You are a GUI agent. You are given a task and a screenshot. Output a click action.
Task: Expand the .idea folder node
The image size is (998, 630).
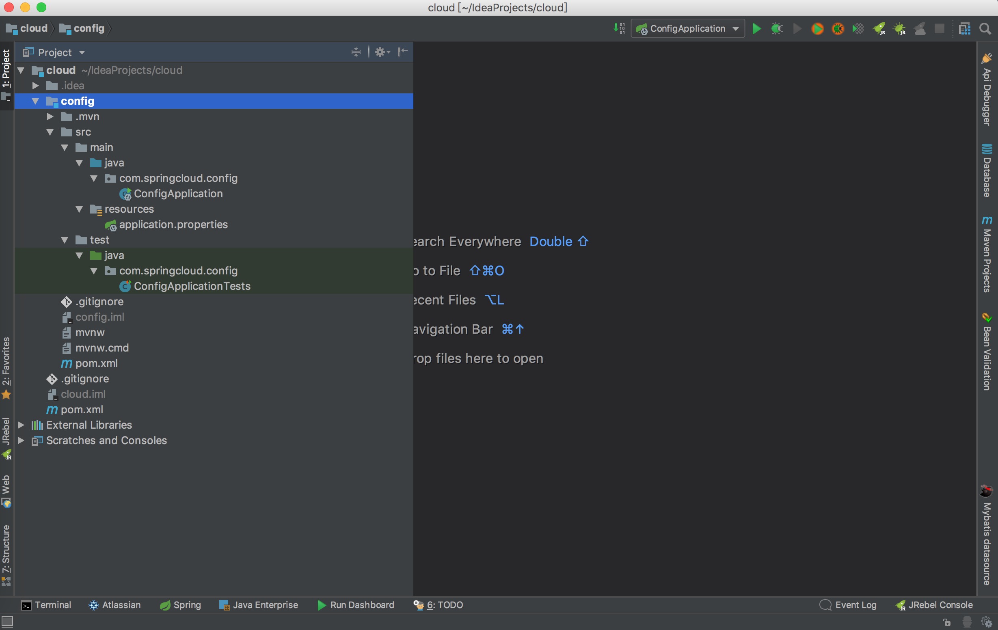36,86
